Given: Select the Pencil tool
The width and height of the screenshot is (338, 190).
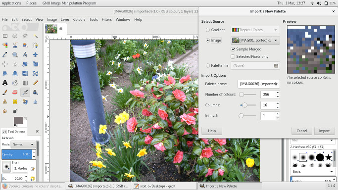Looking at the screenshot, I should click(x=36, y=83).
